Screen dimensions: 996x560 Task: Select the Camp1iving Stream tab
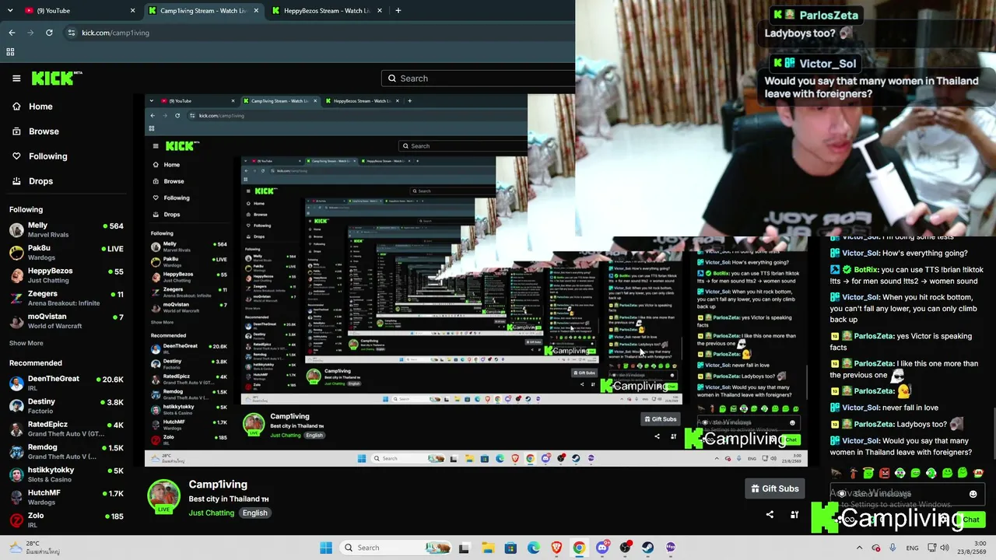[202, 11]
